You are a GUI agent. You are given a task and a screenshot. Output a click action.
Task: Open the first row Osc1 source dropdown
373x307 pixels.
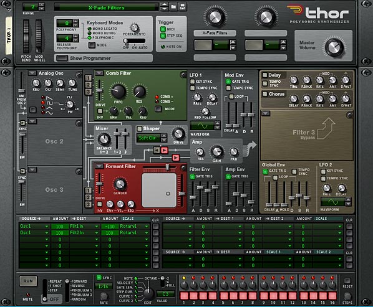coord(34,226)
